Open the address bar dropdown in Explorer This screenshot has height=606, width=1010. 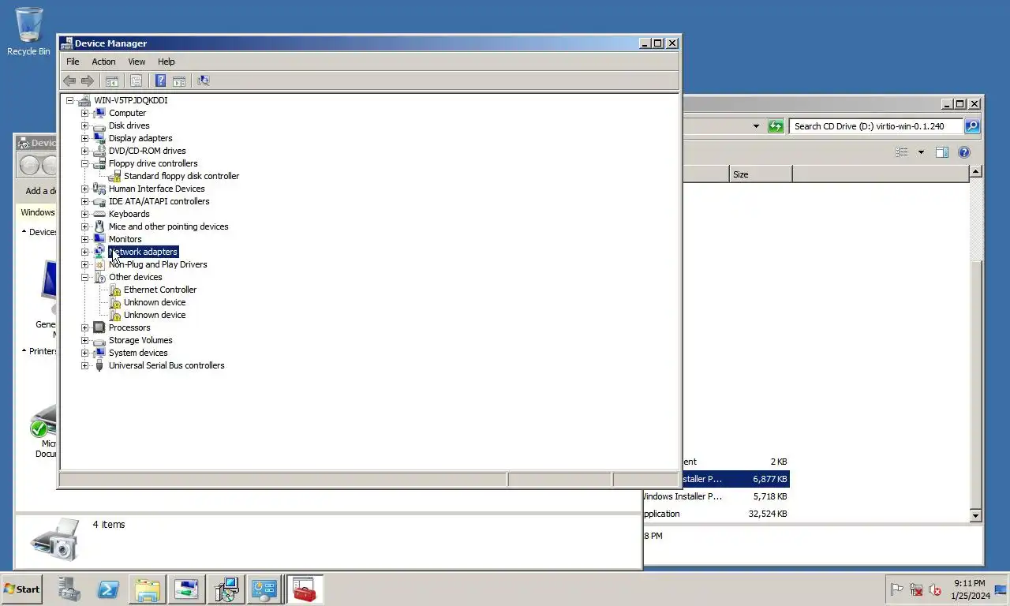(756, 126)
